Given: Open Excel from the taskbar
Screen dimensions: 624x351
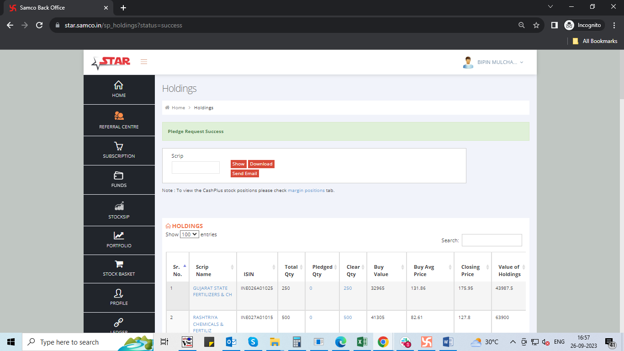Looking at the screenshot, I should coord(362,342).
